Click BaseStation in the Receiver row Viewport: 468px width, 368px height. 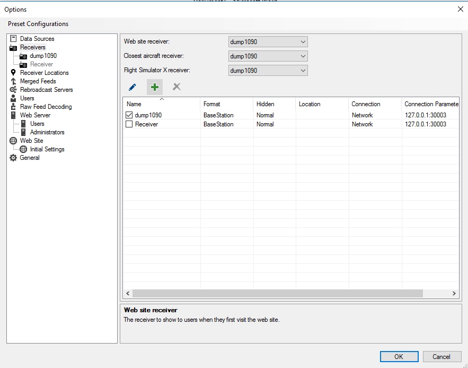point(218,124)
